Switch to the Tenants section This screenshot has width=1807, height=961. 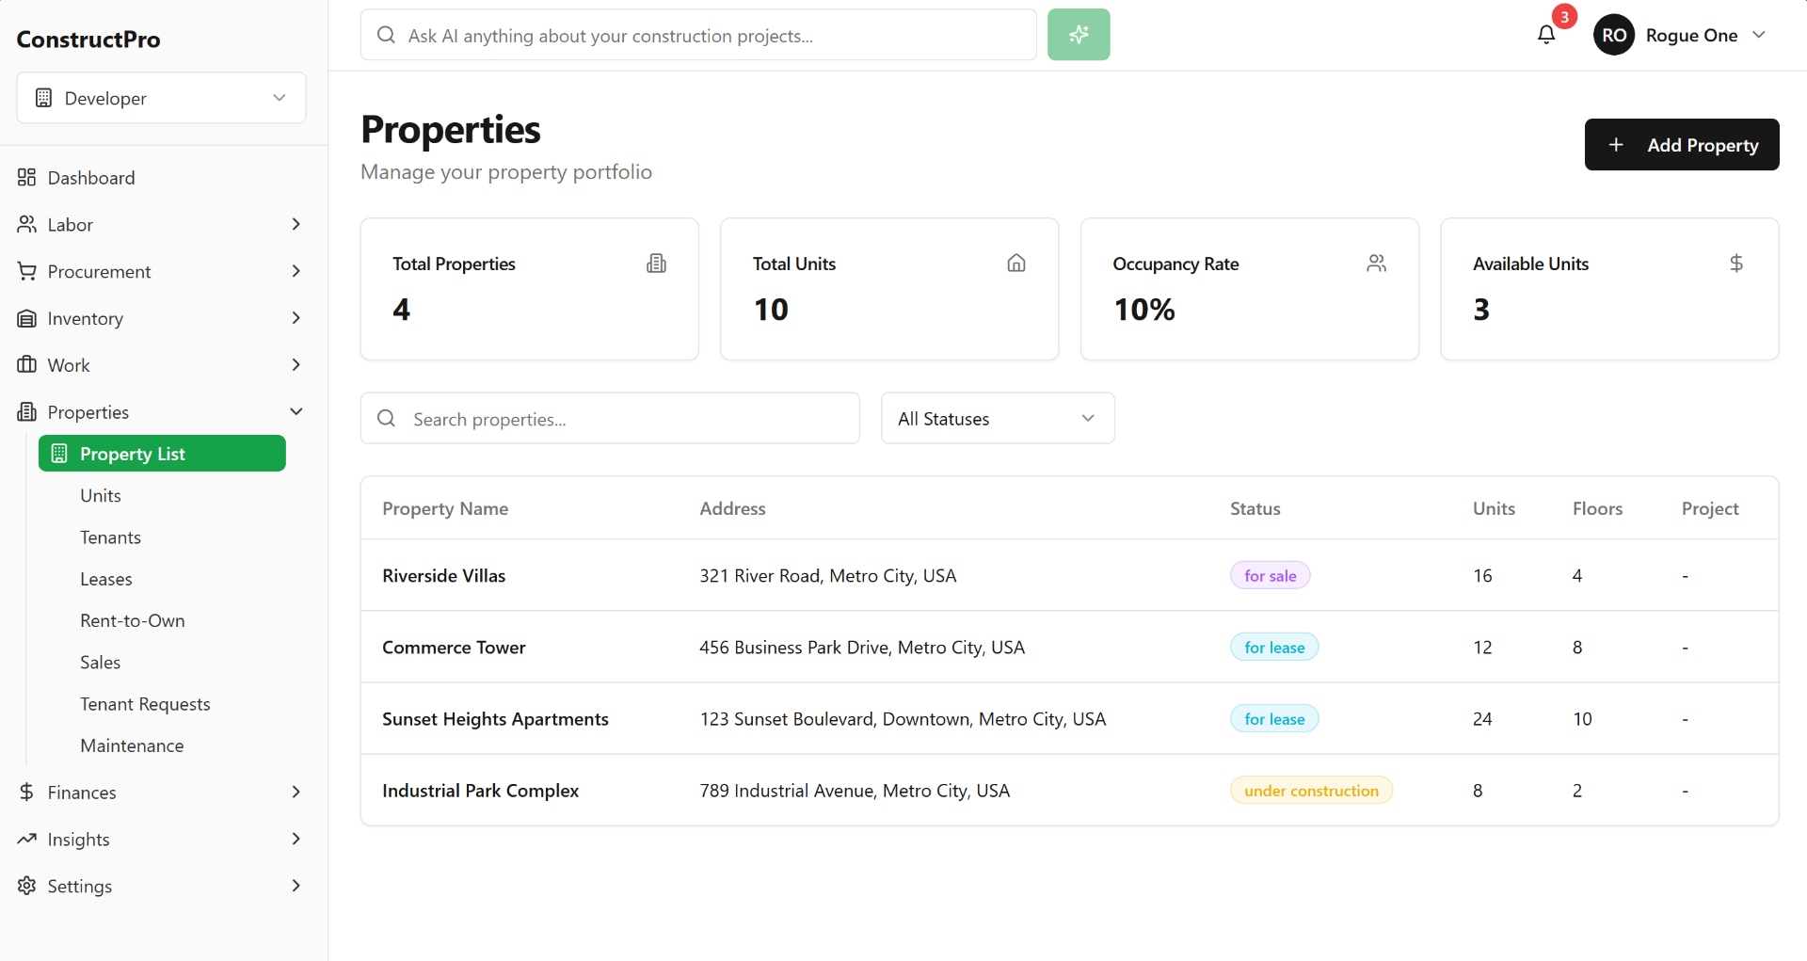110,537
